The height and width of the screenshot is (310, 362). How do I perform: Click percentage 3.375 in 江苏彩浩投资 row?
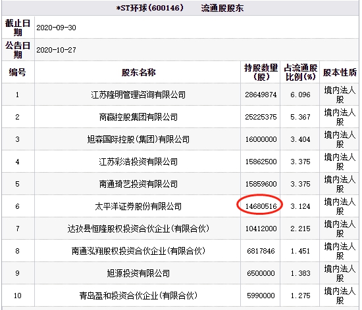point(300,162)
